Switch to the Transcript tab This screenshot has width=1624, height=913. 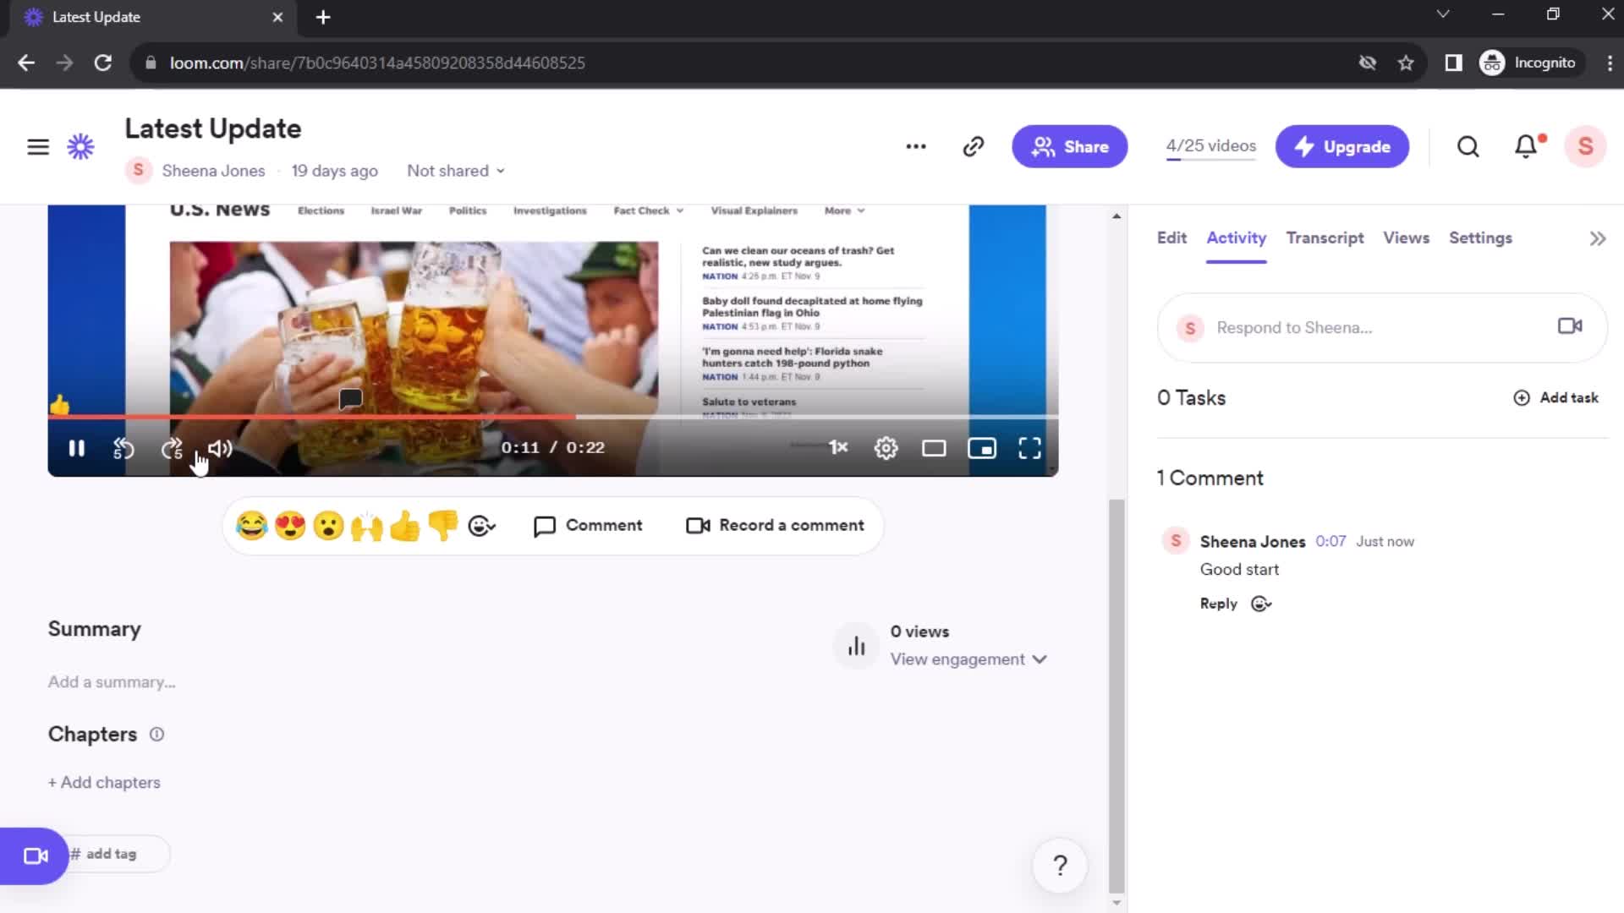coord(1324,238)
